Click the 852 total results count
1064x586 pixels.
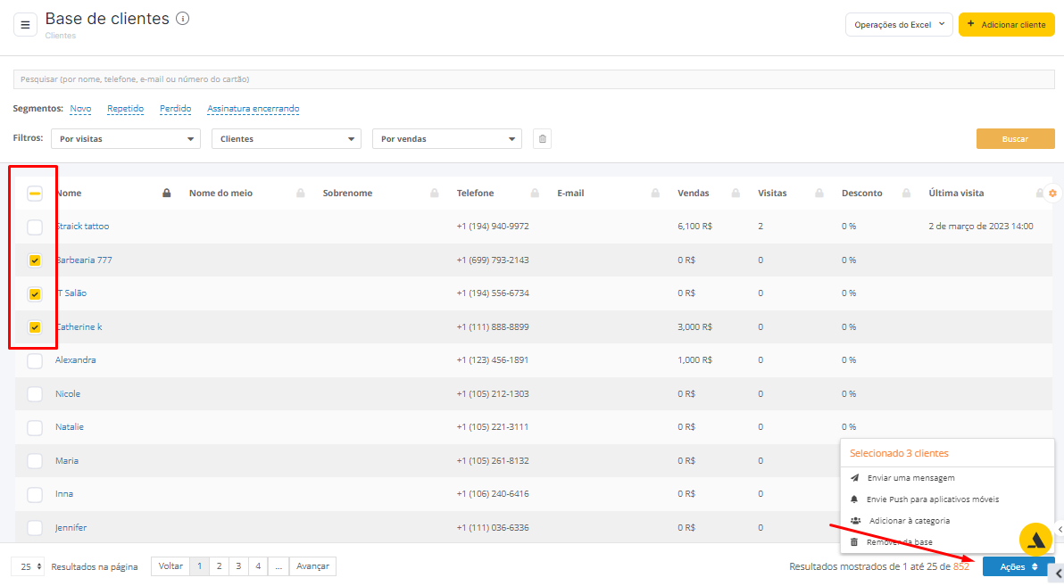[x=961, y=566]
